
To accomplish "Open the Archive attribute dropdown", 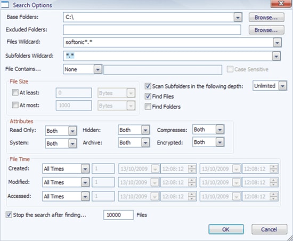I will pos(145,143).
